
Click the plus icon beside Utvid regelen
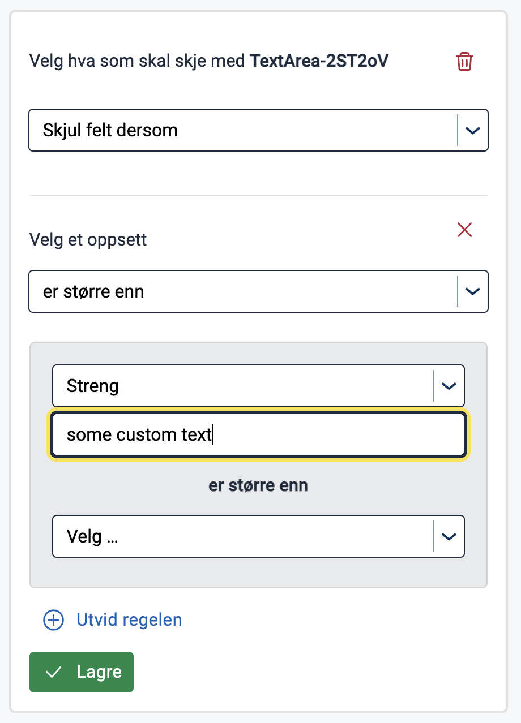[x=53, y=620]
